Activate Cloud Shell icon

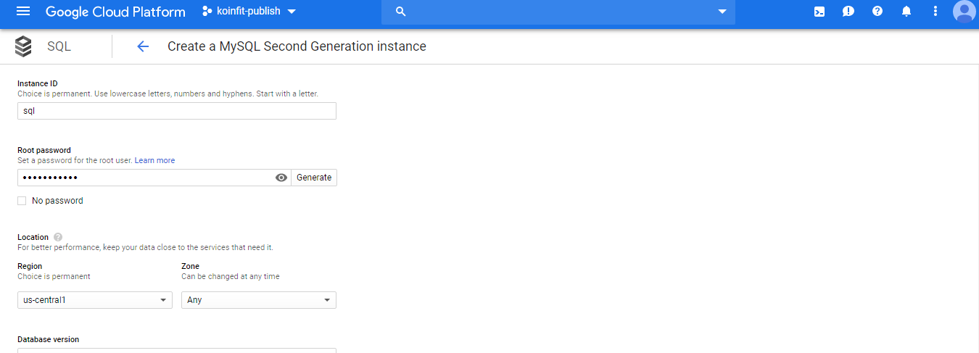(x=819, y=12)
